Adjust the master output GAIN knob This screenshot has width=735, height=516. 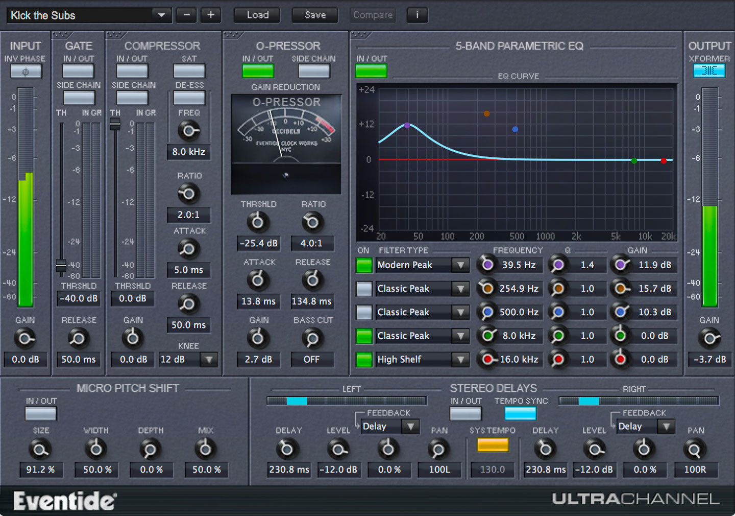709,338
